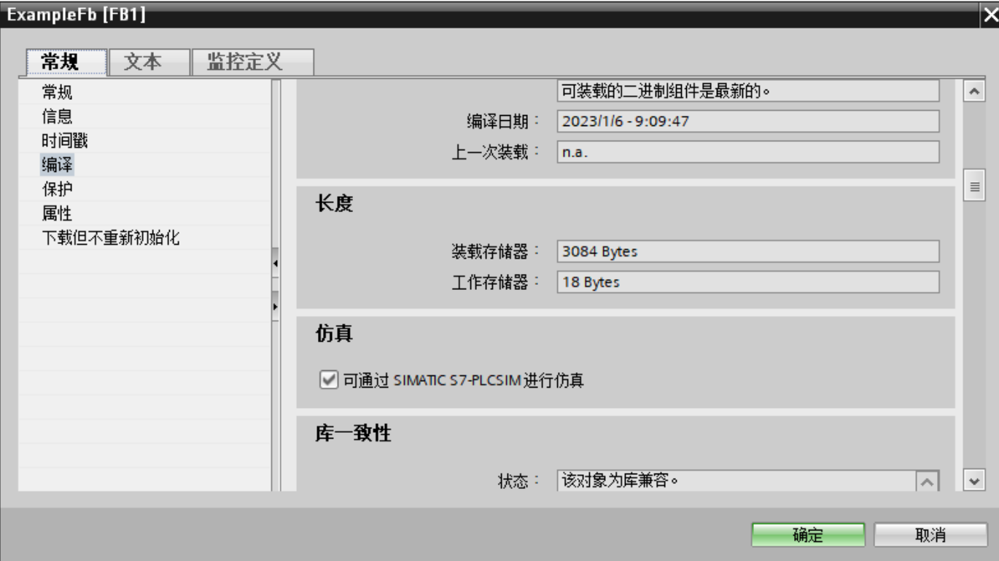Select 编译 in the navigation list
Viewport: 999px width, 561px height.
coord(57,165)
